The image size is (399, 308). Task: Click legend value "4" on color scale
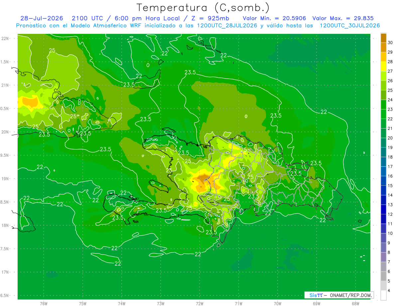(x=389, y=291)
